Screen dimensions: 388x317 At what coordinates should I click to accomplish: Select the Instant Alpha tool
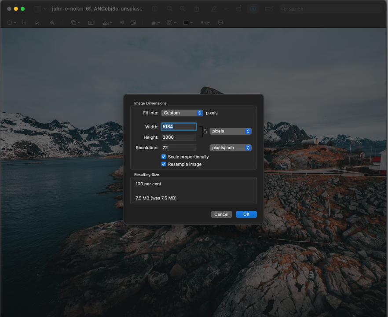click(x=24, y=22)
